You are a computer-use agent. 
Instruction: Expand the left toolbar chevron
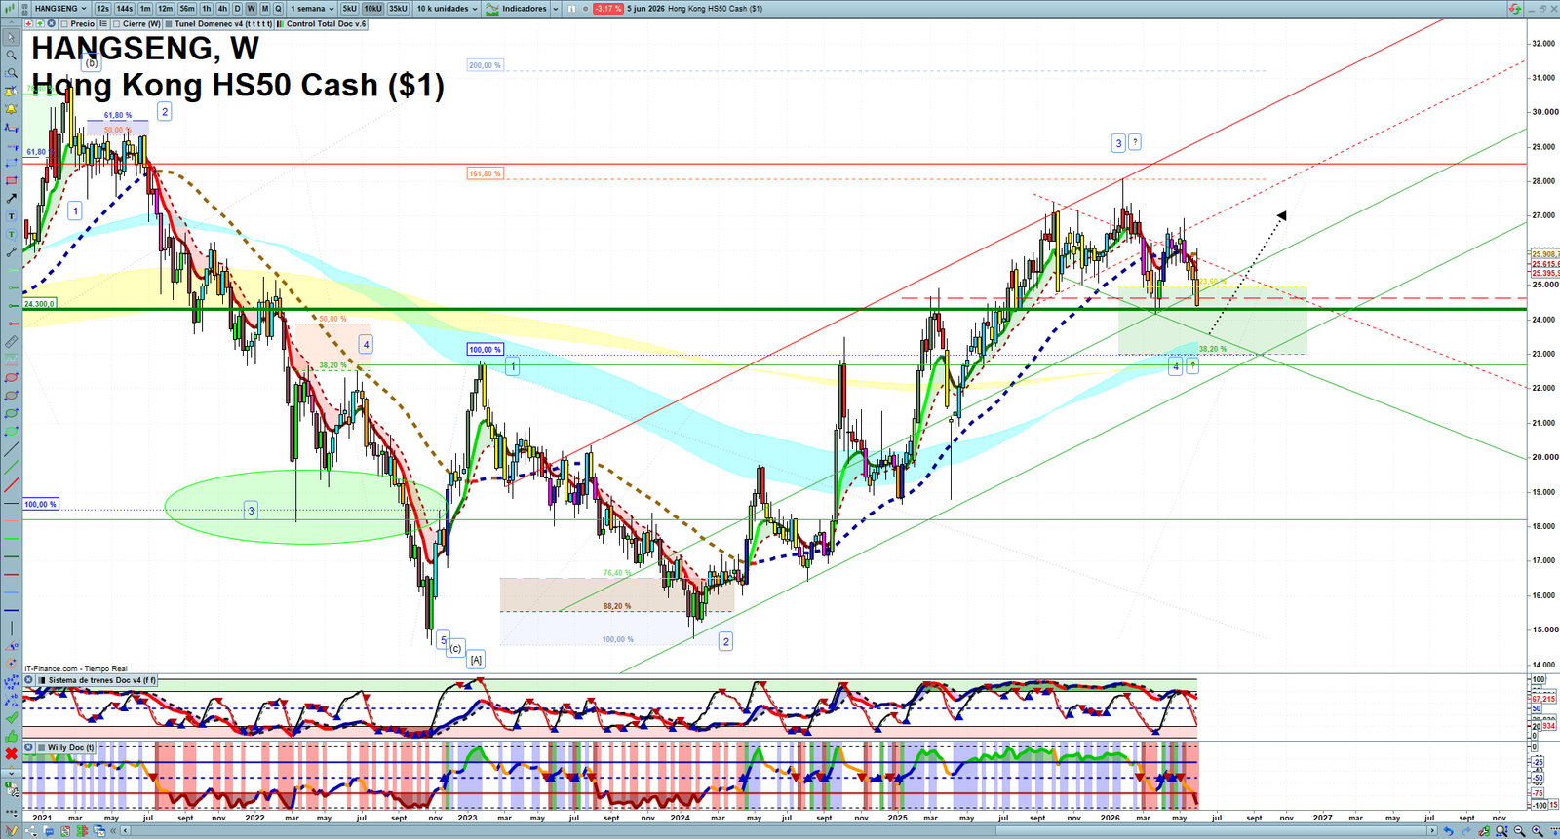pos(12,774)
